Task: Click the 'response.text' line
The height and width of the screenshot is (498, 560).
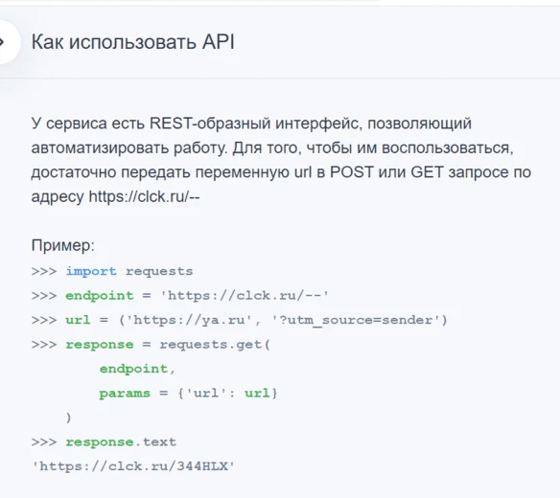Action: click(x=121, y=442)
